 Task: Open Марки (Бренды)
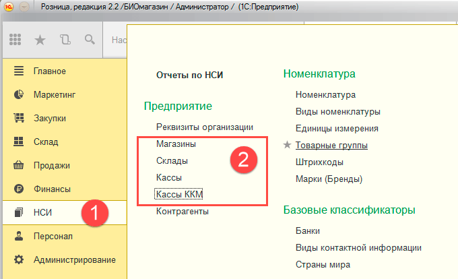(329, 179)
